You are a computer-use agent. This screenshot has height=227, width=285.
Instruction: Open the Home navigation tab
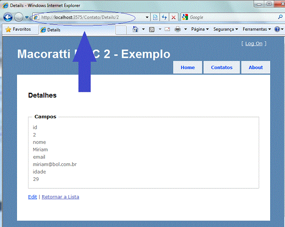[188, 67]
